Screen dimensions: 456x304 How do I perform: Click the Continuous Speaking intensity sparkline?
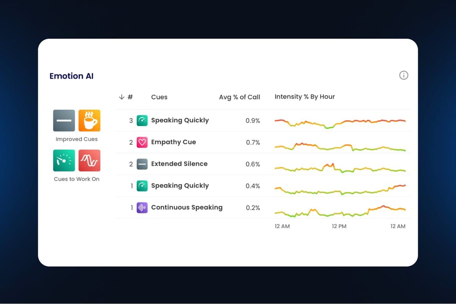340,211
